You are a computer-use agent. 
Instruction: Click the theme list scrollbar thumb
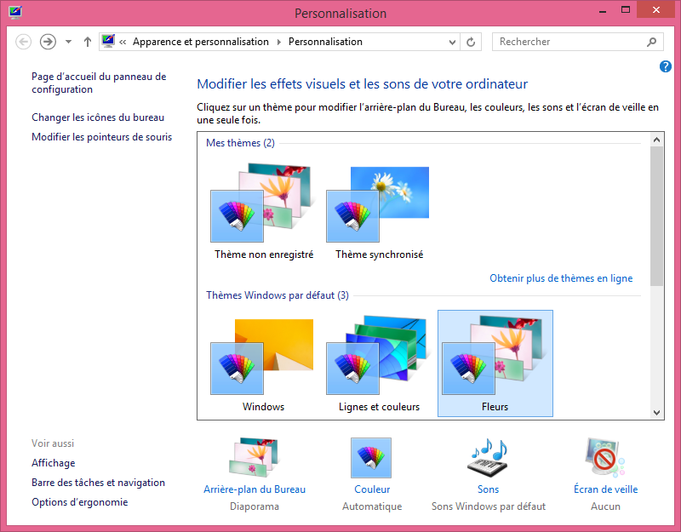pyautogui.click(x=656, y=216)
